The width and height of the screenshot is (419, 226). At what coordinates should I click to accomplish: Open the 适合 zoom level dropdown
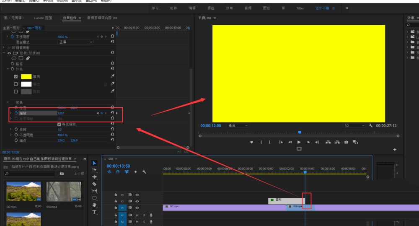[x=238, y=125]
